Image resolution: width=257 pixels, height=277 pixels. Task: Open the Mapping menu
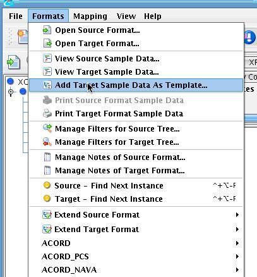(x=90, y=16)
